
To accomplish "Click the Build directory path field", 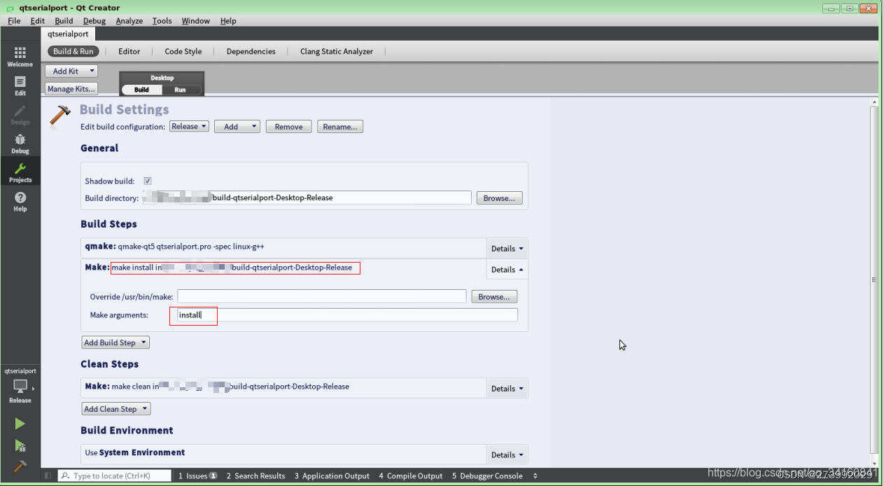I will [307, 197].
